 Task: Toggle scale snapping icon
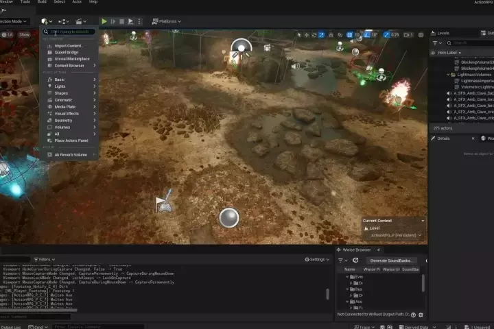point(386,35)
